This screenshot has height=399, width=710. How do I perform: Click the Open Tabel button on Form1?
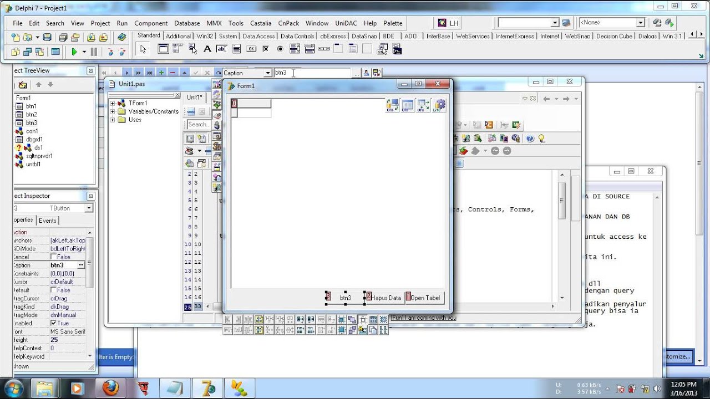coord(425,298)
